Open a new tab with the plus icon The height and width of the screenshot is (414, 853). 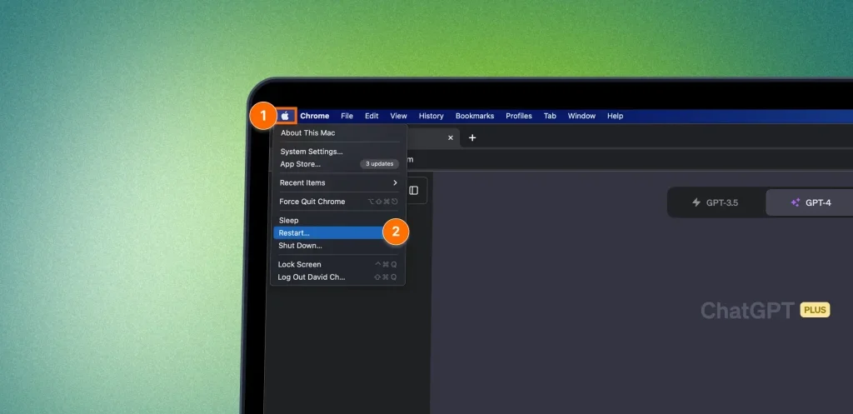coord(472,137)
